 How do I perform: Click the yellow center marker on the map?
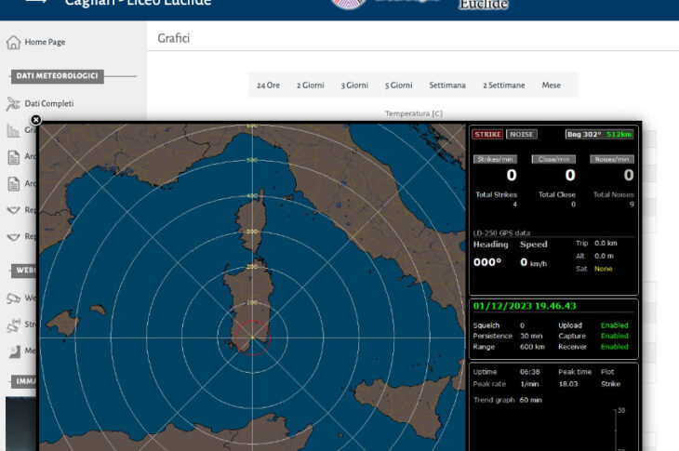(x=252, y=338)
